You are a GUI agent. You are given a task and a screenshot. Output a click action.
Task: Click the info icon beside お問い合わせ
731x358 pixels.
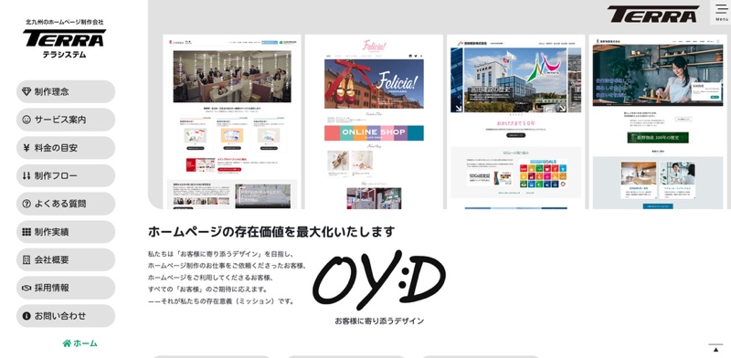click(26, 316)
